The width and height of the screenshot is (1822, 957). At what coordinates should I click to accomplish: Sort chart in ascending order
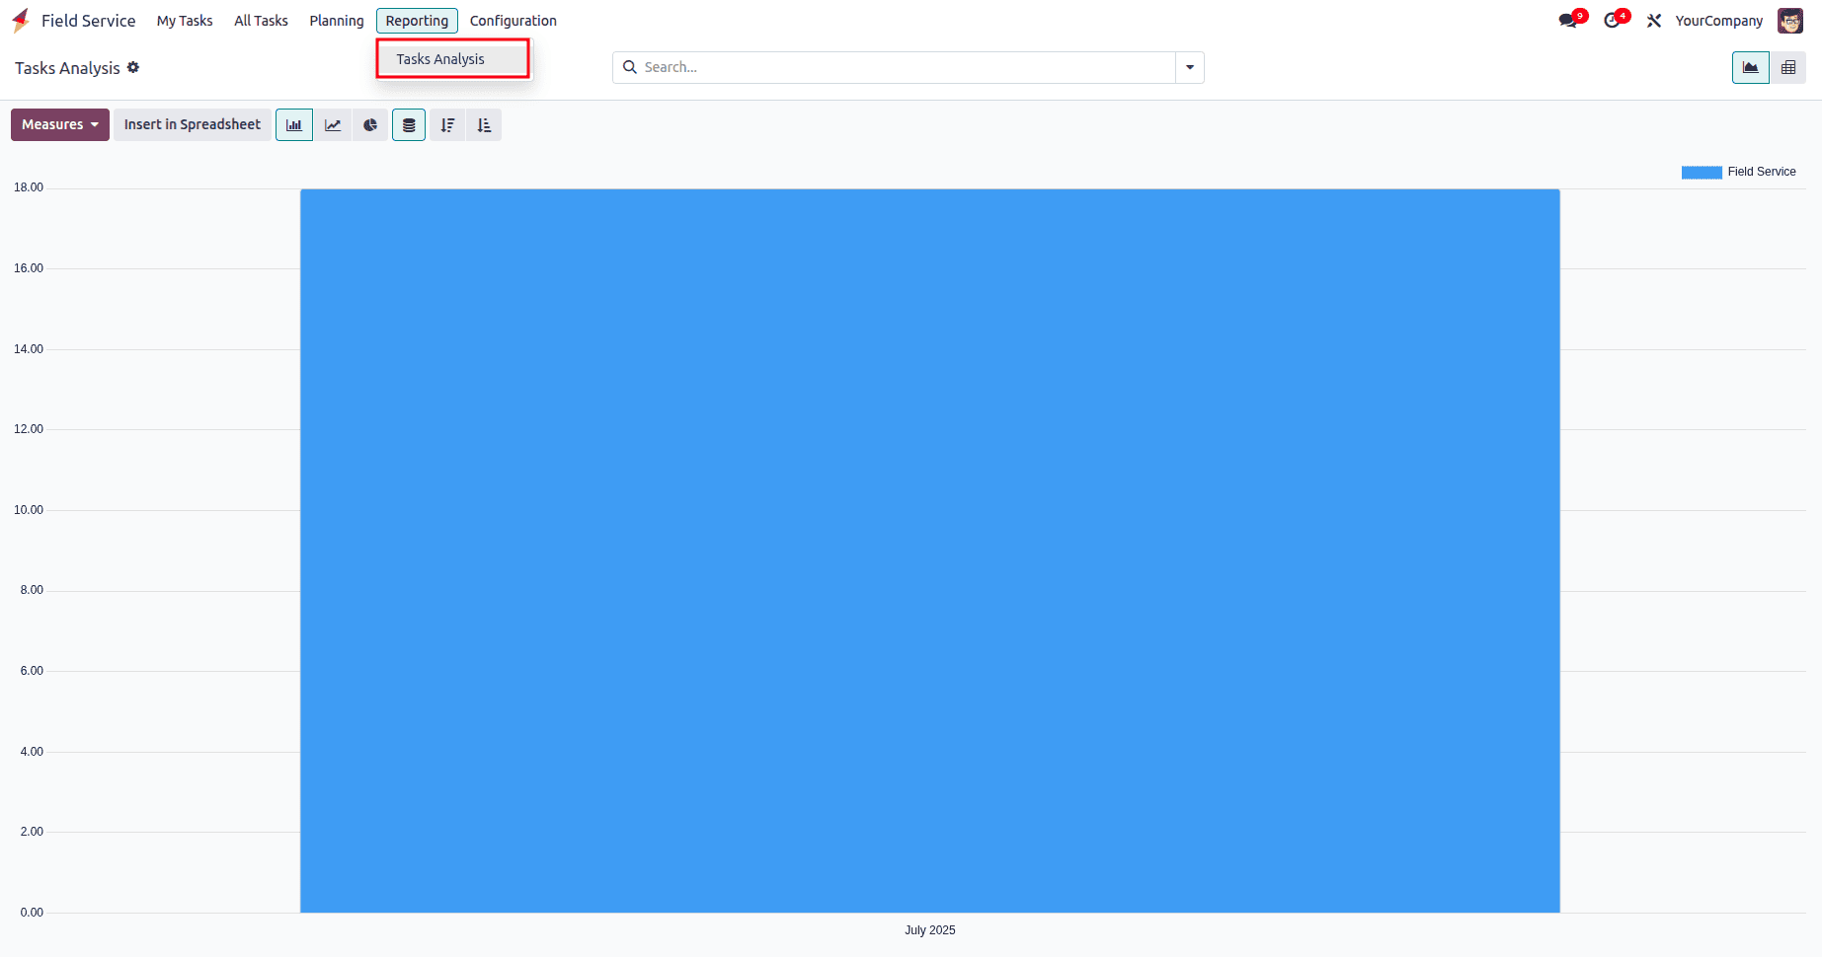(x=484, y=125)
